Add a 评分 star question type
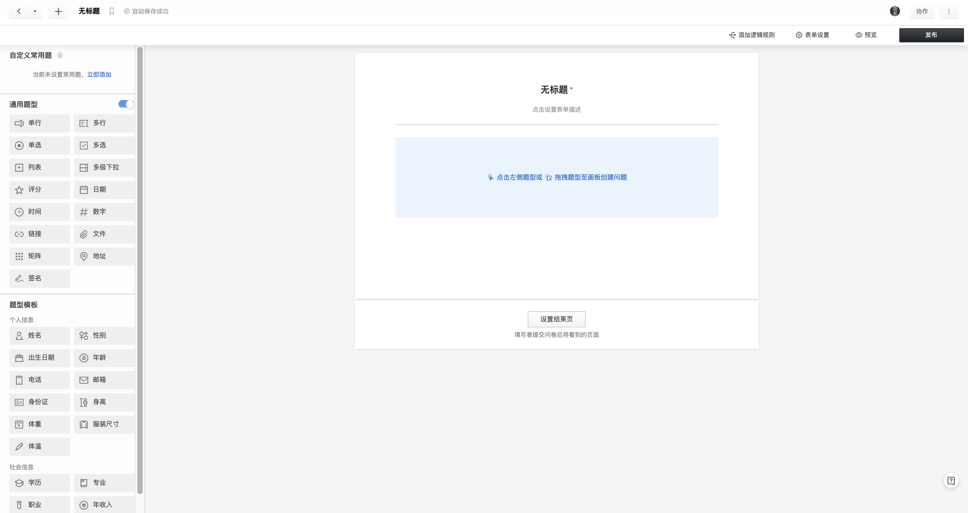This screenshot has height=513, width=968. [39, 190]
